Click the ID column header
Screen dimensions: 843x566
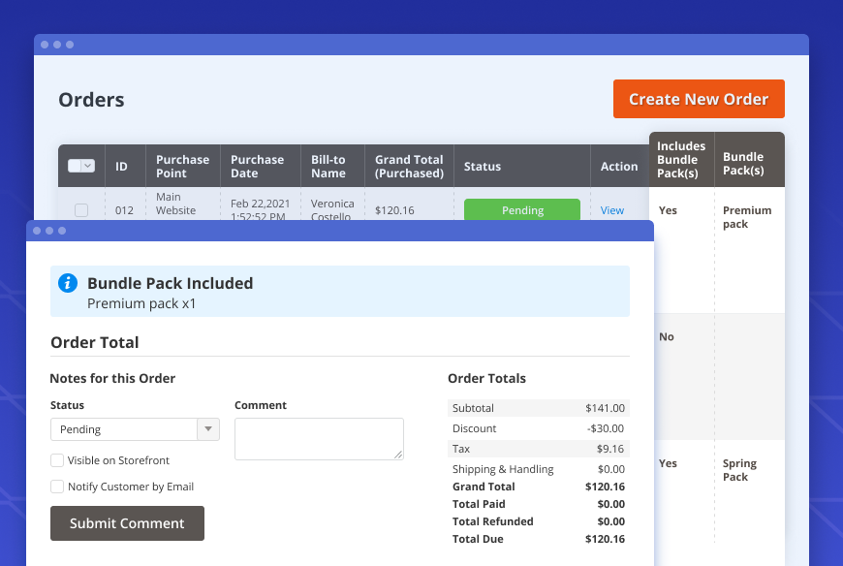point(122,166)
